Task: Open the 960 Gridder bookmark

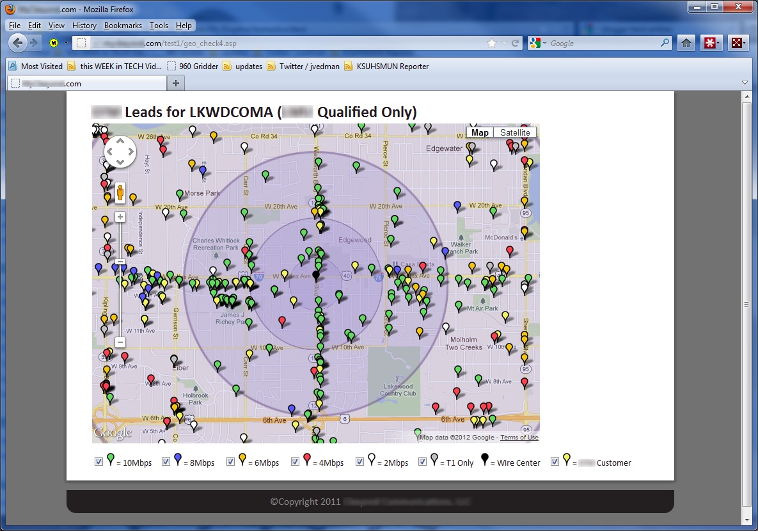Action: 193,67
